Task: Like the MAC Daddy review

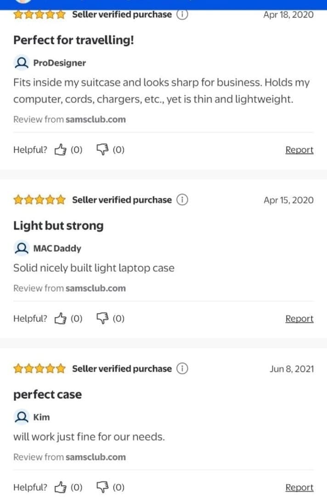Action: click(x=61, y=318)
